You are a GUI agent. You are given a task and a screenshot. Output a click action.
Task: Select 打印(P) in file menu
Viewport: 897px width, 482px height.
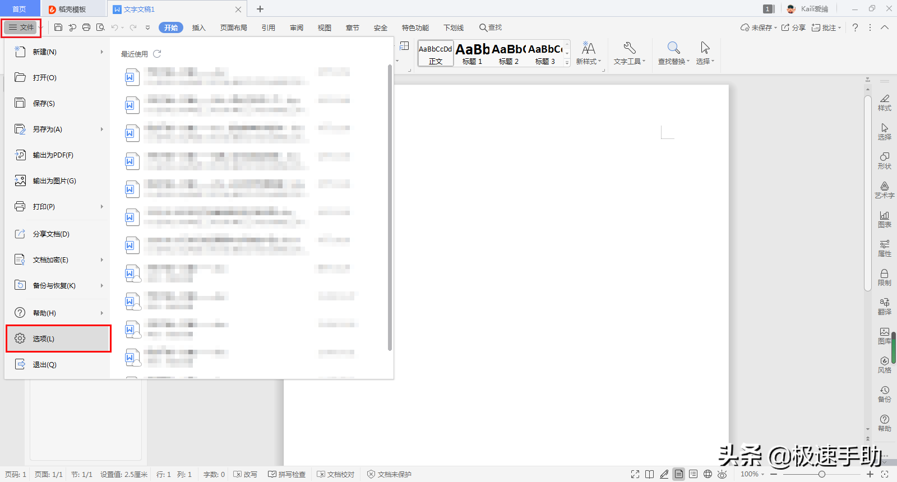pyautogui.click(x=57, y=206)
